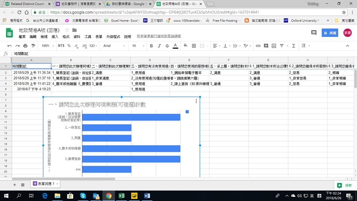Open the Word app in the taskbar
The width and height of the screenshot is (357, 201).
click(147, 196)
